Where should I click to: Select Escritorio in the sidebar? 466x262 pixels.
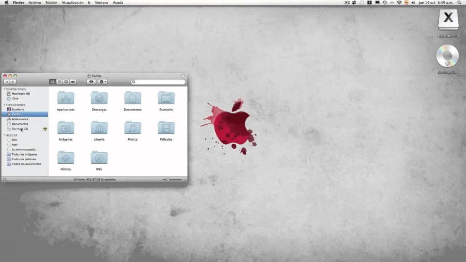tap(25, 109)
